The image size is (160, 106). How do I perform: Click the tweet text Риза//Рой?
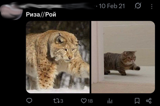(41, 14)
